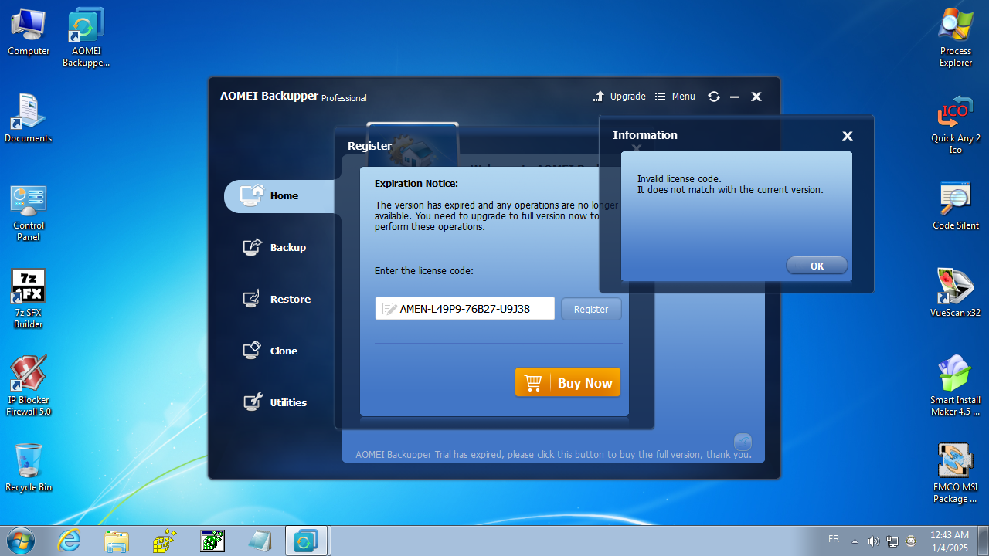989x556 pixels.
Task: Click the AOMEI Backupper taskbar button
Action: coord(308,541)
